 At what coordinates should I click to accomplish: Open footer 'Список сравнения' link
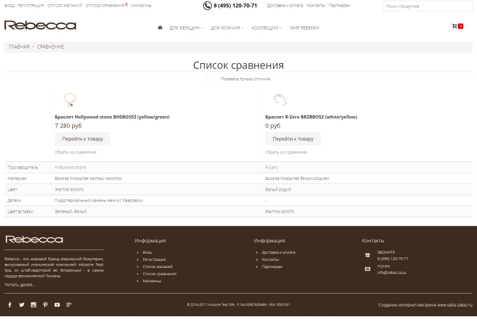[160, 274]
